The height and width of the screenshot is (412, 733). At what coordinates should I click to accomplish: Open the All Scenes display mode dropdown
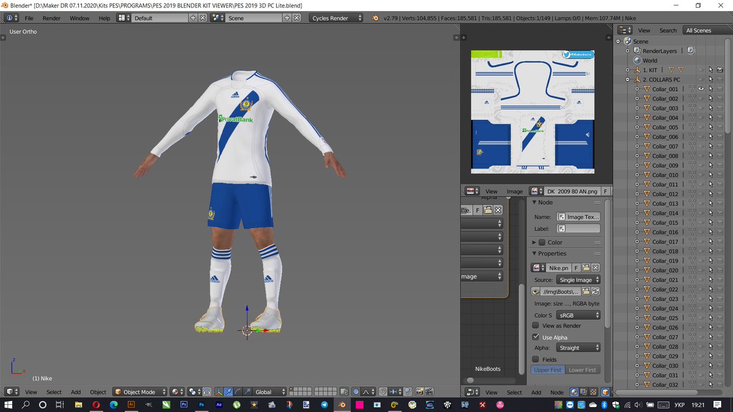706,30
